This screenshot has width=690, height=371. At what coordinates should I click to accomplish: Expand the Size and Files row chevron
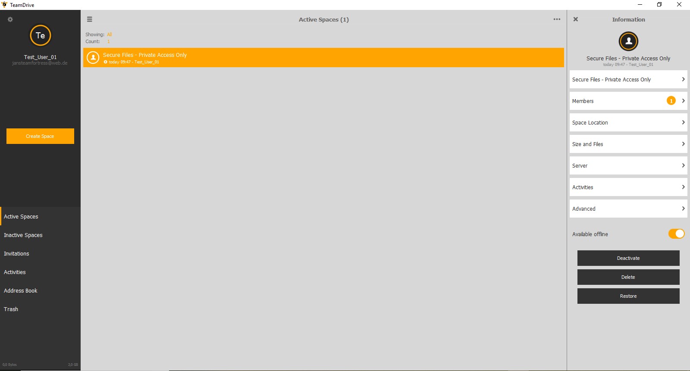click(683, 144)
